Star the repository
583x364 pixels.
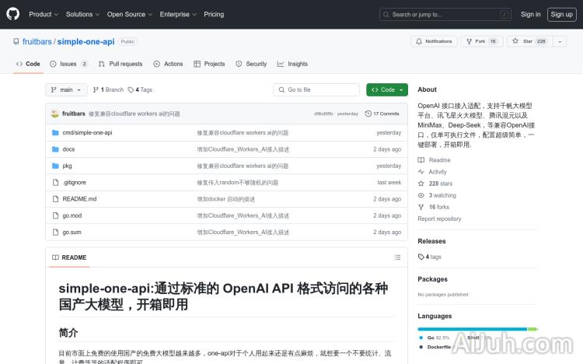click(x=530, y=41)
